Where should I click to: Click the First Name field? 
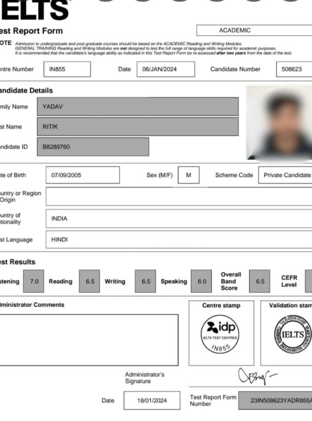tap(138, 127)
